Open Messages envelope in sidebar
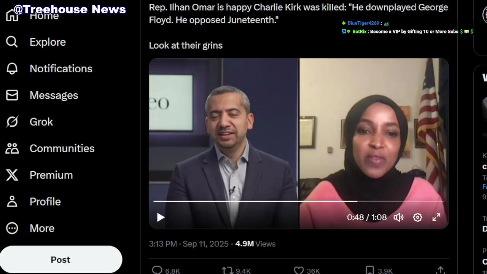487x274 pixels. (x=42, y=95)
